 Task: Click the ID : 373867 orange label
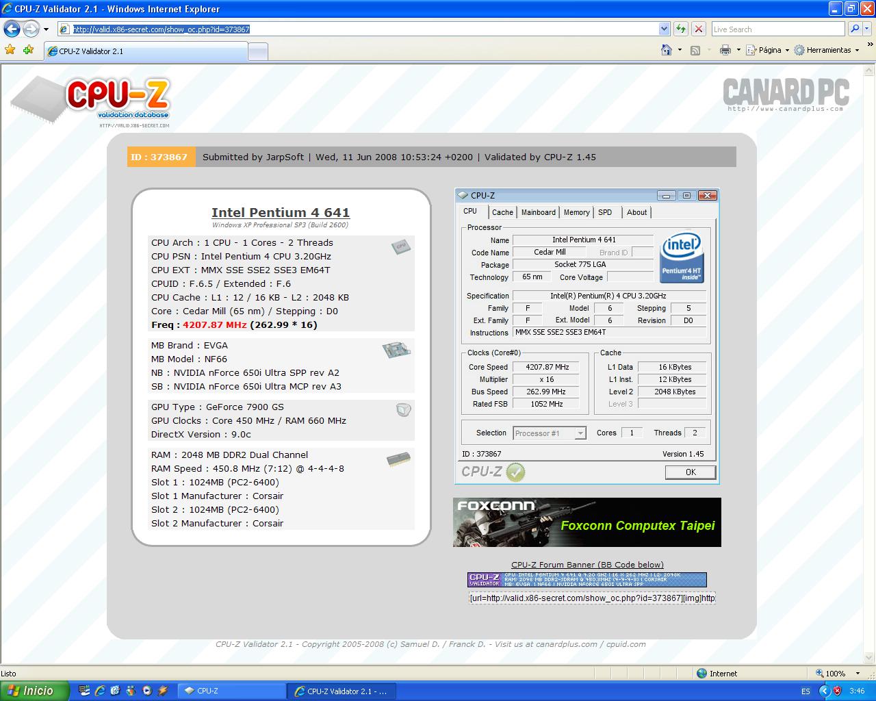(161, 157)
